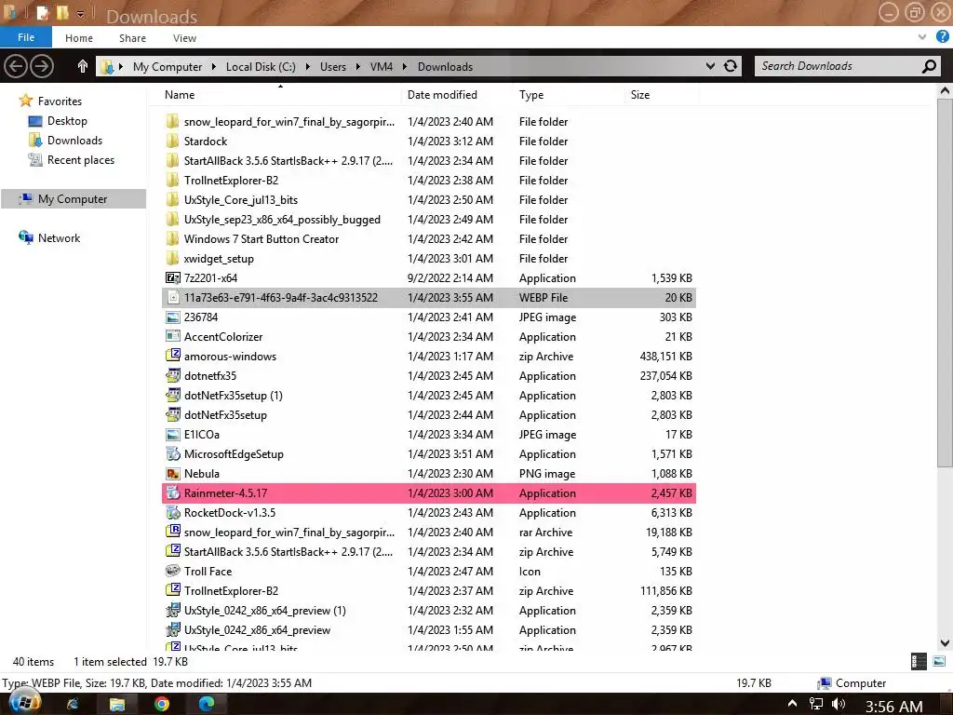Image resolution: width=953 pixels, height=715 pixels.
Task: Select the dotnetfx35 installer icon
Action: pos(172,376)
